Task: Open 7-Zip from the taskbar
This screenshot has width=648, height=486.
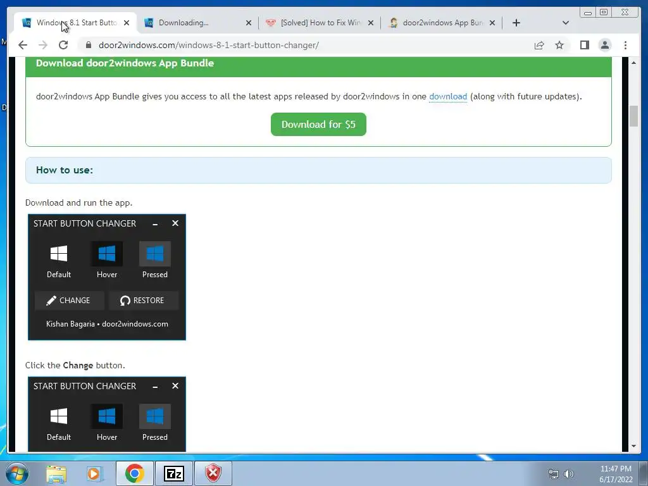Action: click(x=173, y=473)
